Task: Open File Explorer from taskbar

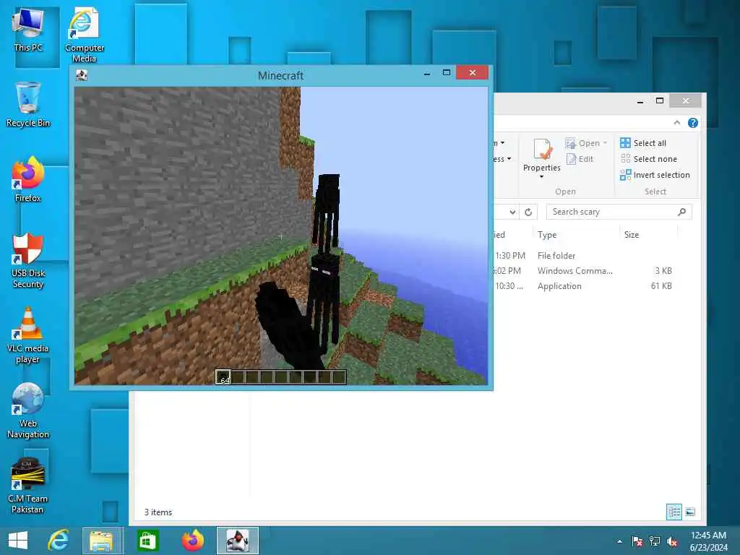Action: pyautogui.click(x=102, y=541)
